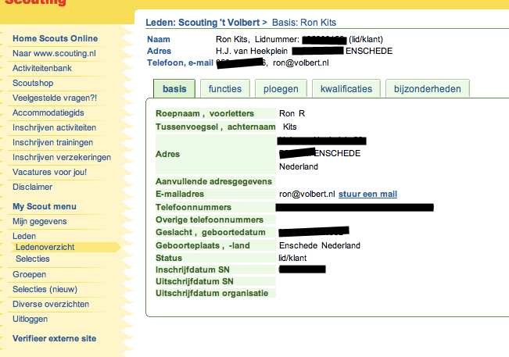Select Inschrijven verzekeringen
The height and width of the screenshot is (357, 509).
[x=62, y=158]
